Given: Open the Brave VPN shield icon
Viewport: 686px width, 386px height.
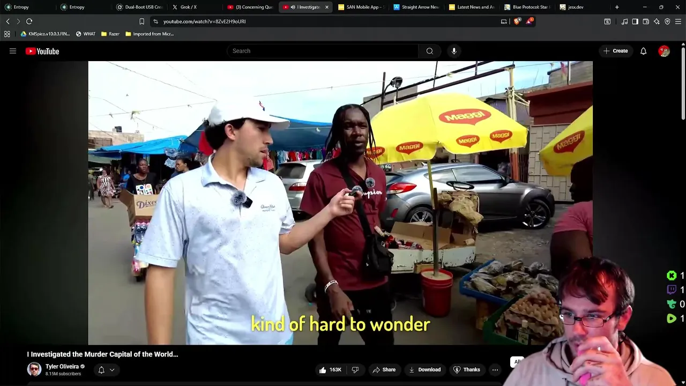Looking at the screenshot, I should [667, 21].
